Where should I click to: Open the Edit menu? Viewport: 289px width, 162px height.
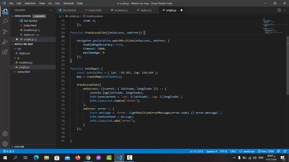coord(19,3)
